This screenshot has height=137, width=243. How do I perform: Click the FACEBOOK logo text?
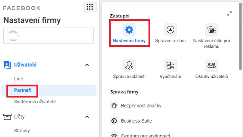[22, 8]
